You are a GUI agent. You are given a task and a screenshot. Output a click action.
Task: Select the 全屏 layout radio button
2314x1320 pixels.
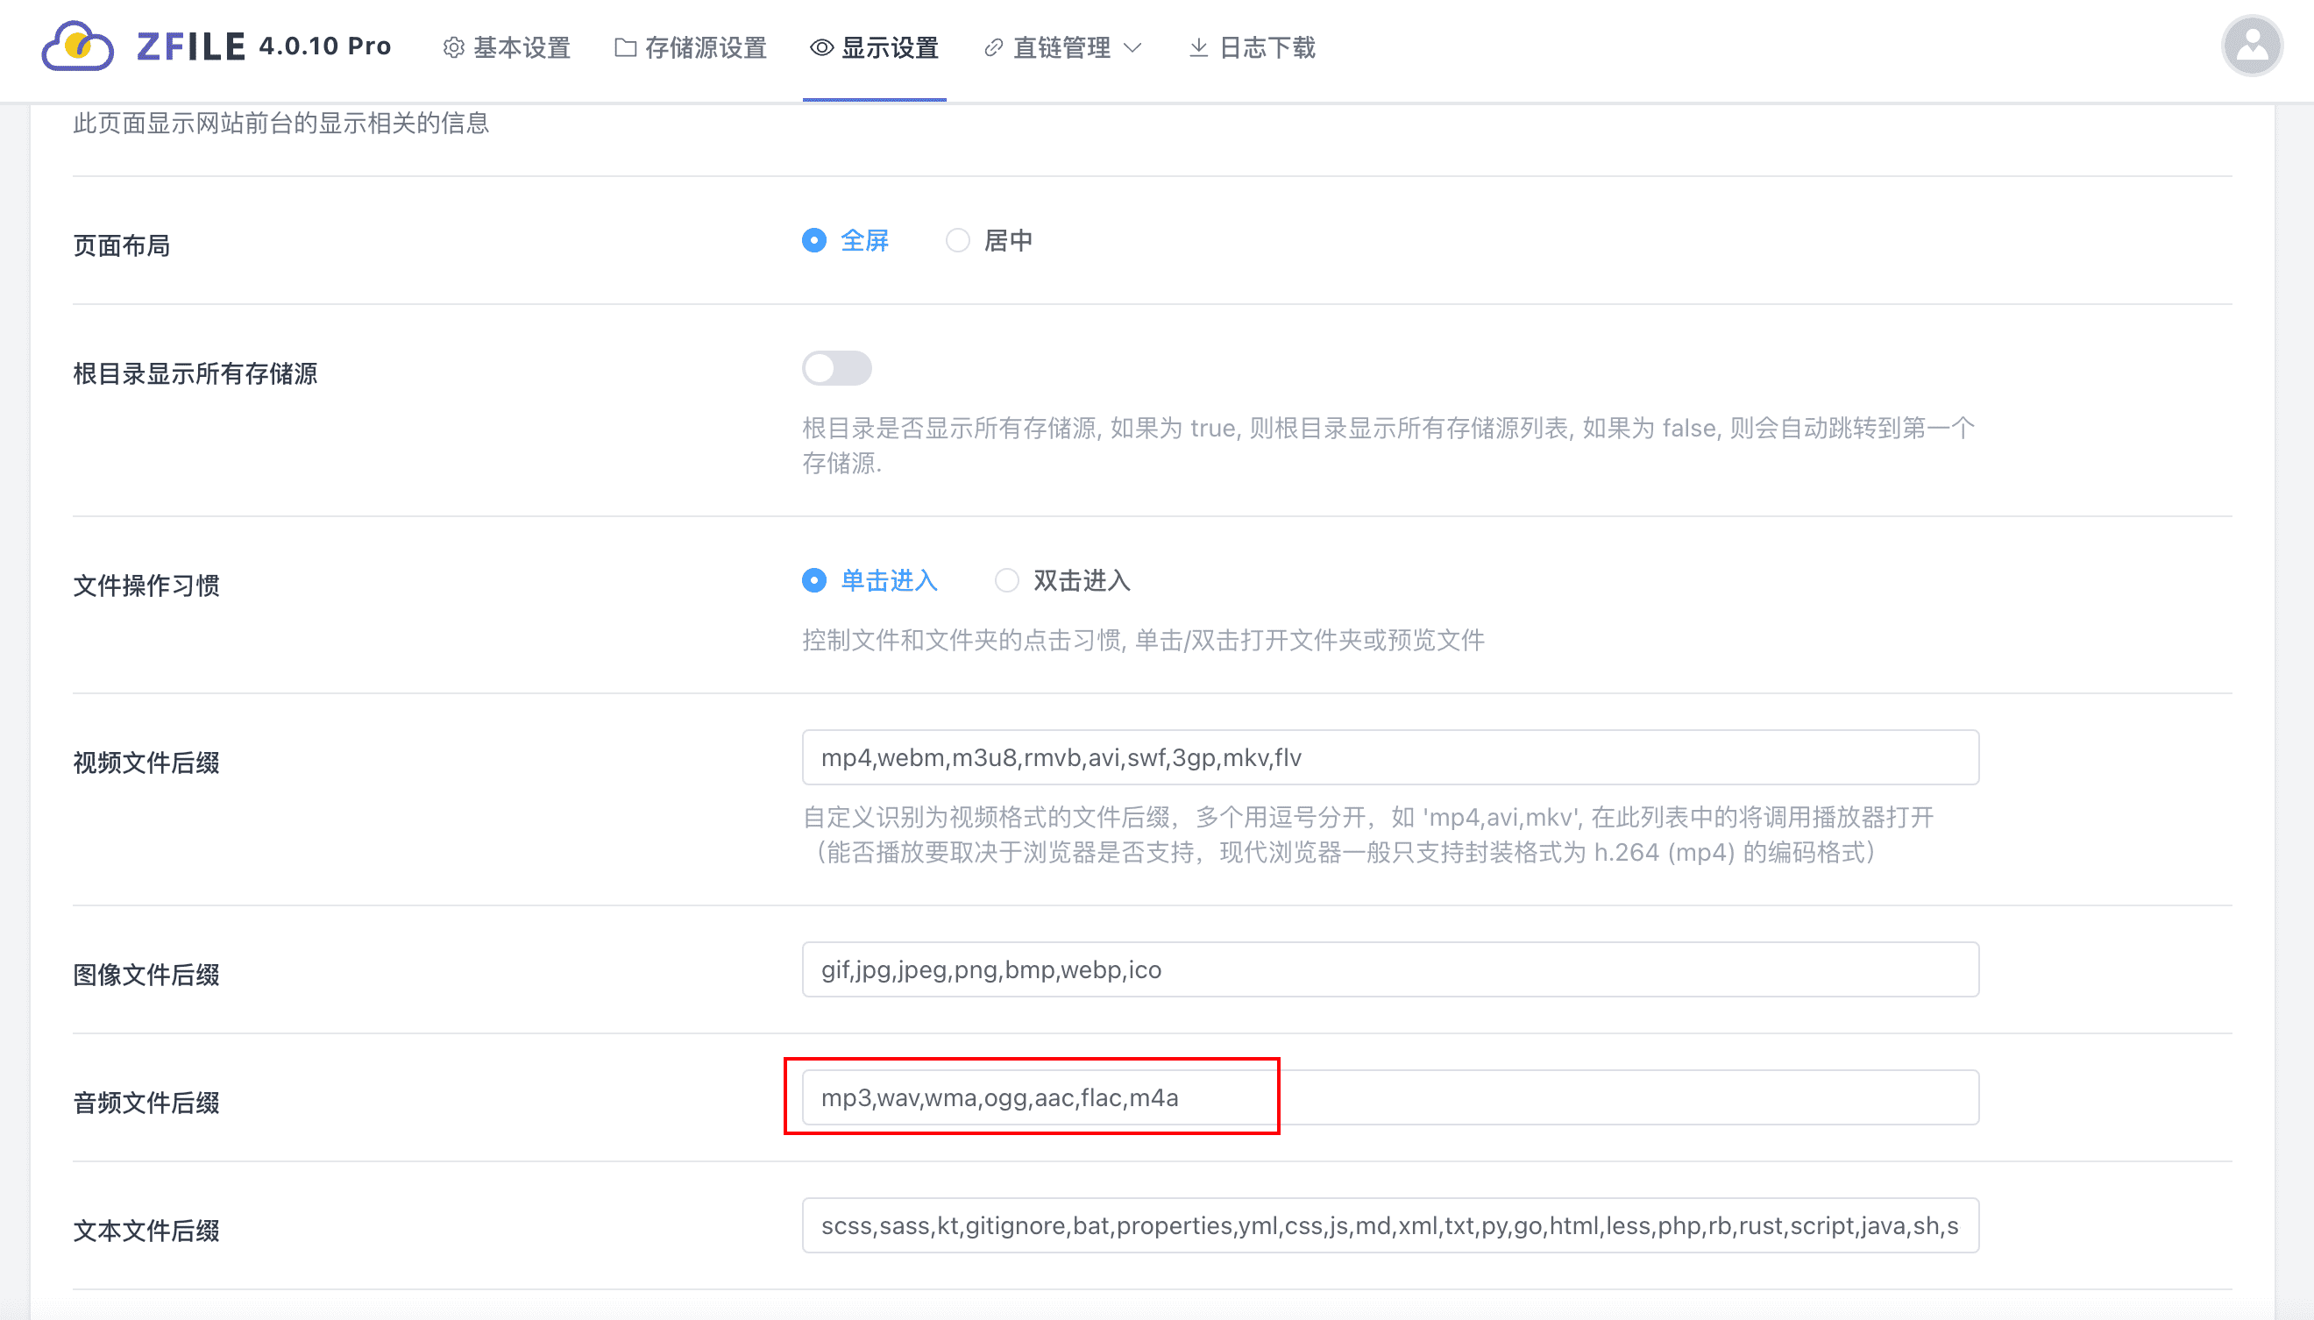click(814, 240)
